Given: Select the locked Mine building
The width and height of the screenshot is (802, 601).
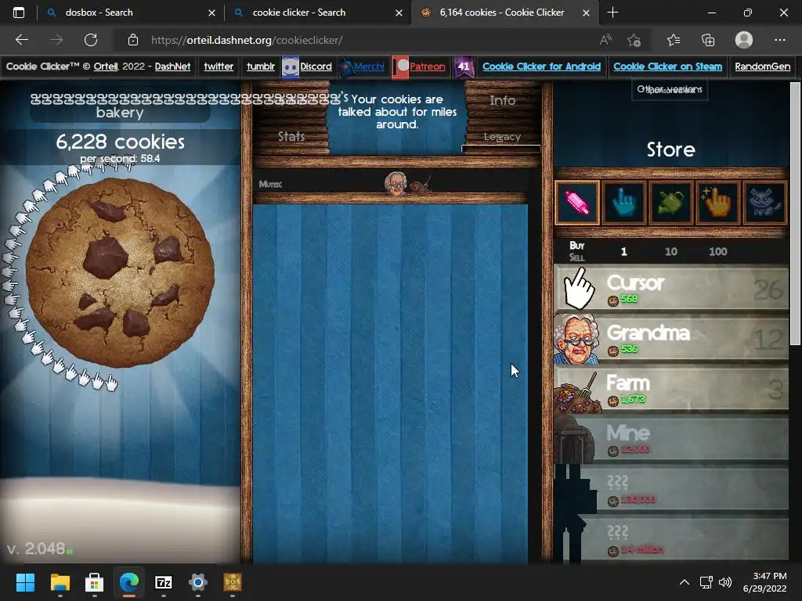Looking at the screenshot, I should 671,439.
